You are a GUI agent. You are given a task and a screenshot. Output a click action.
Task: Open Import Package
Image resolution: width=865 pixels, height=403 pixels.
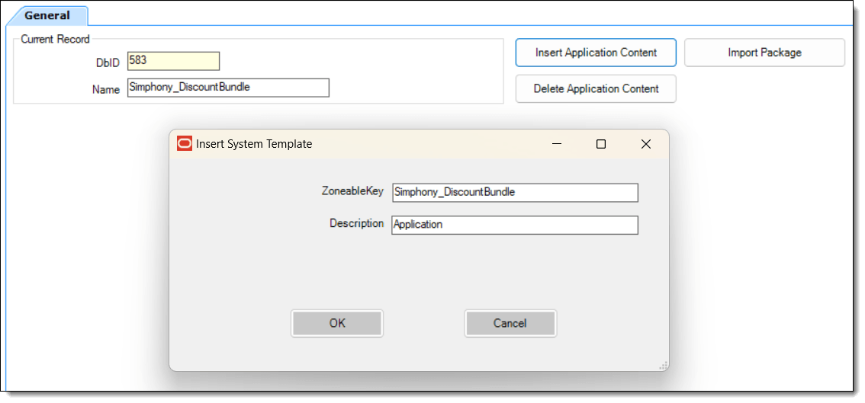[764, 53]
